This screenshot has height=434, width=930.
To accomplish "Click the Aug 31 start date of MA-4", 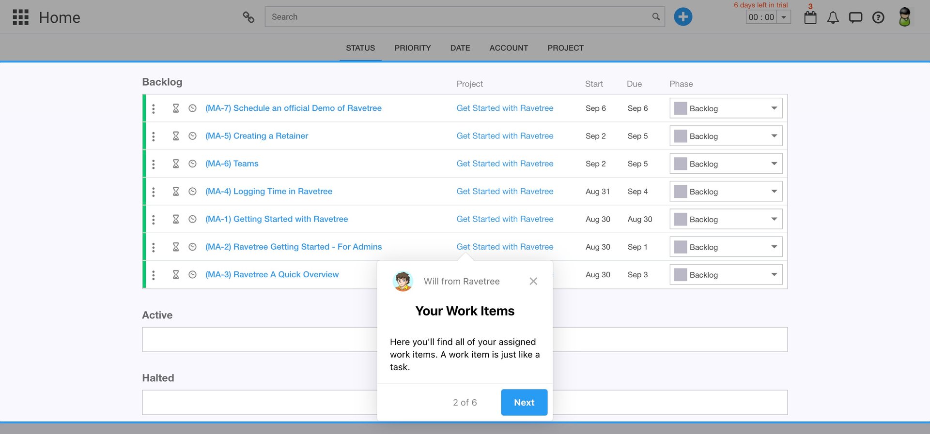I will pos(598,192).
